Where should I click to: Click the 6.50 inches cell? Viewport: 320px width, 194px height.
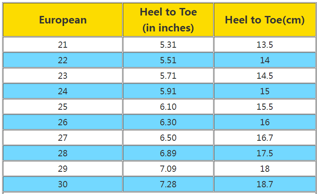click(168, 137)
